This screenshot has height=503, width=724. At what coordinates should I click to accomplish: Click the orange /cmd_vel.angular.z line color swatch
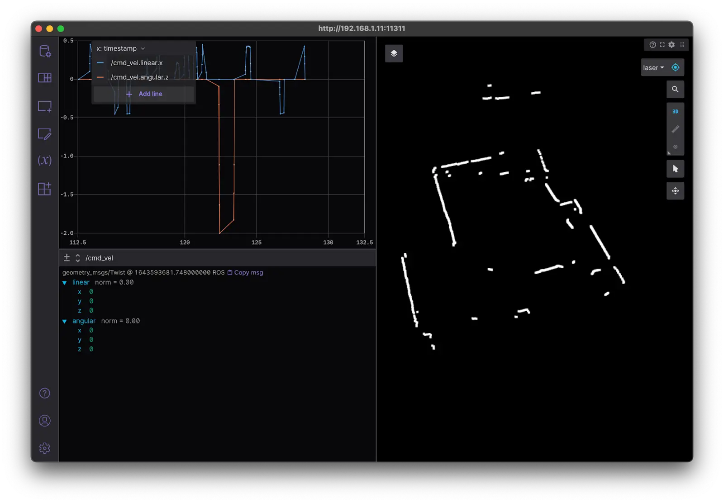(100, 77)
